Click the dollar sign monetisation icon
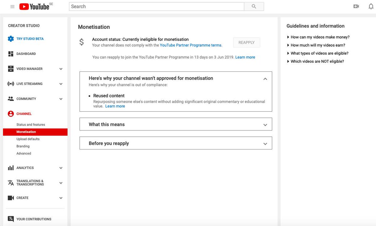376x226 pixels. (81, 42)
